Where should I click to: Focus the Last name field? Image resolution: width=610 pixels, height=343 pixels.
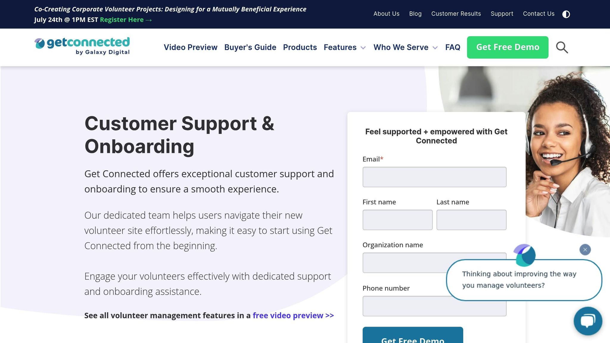pyautogui.click(x=471, y=220)
